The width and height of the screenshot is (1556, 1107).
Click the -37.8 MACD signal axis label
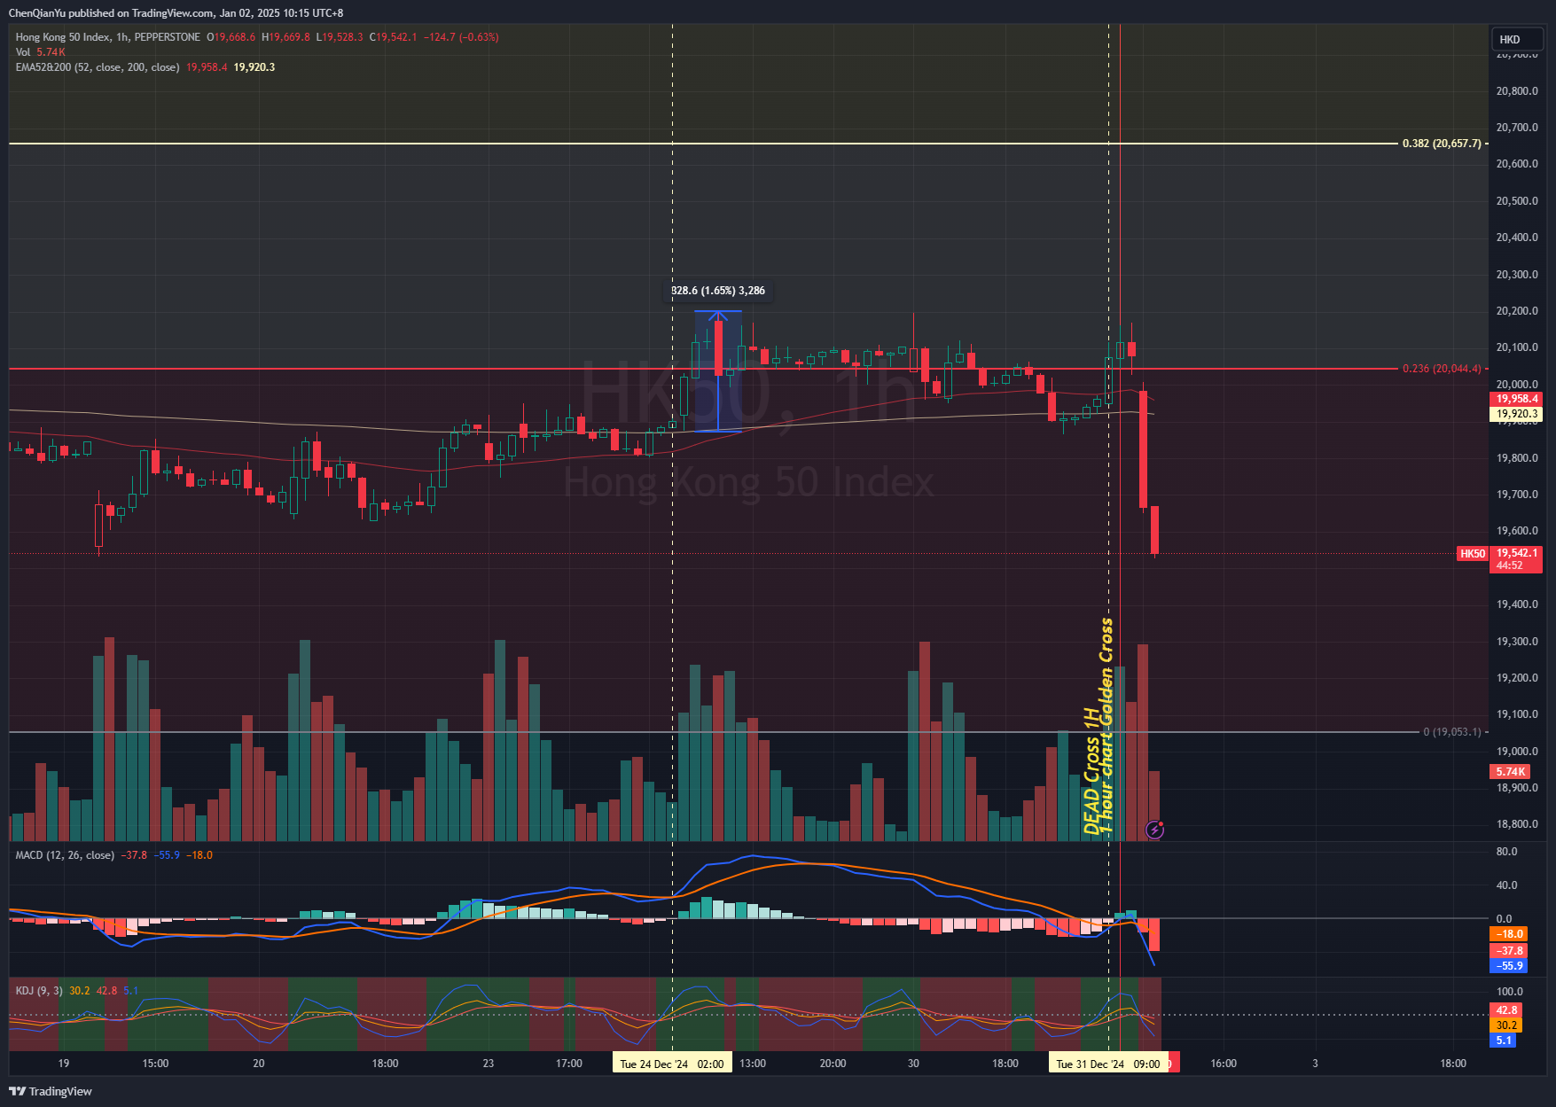pyautogui.click(x=1509, y=951)
